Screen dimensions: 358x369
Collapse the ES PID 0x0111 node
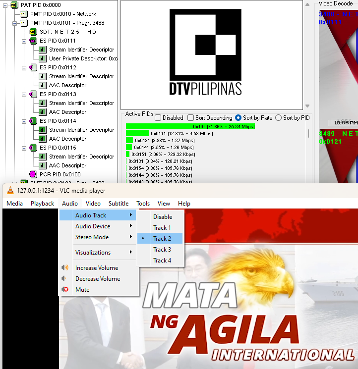coord(24,41)
